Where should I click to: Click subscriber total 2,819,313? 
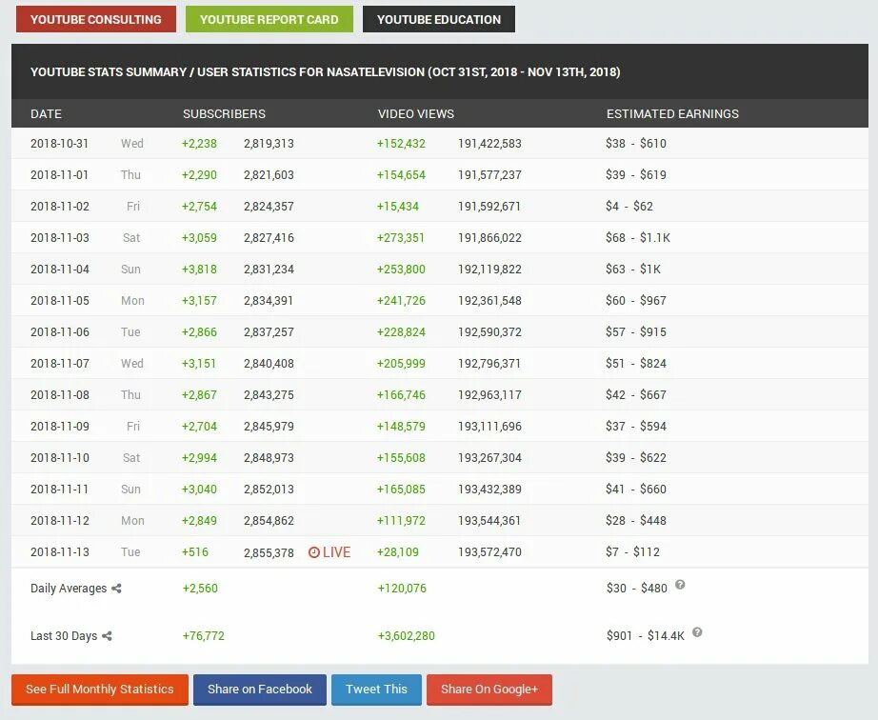click(x=269, y=143)
